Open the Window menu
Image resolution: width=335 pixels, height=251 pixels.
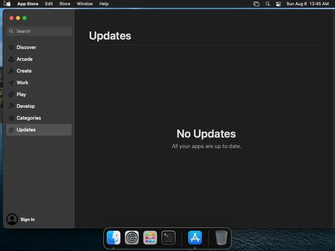coord(85,4)
